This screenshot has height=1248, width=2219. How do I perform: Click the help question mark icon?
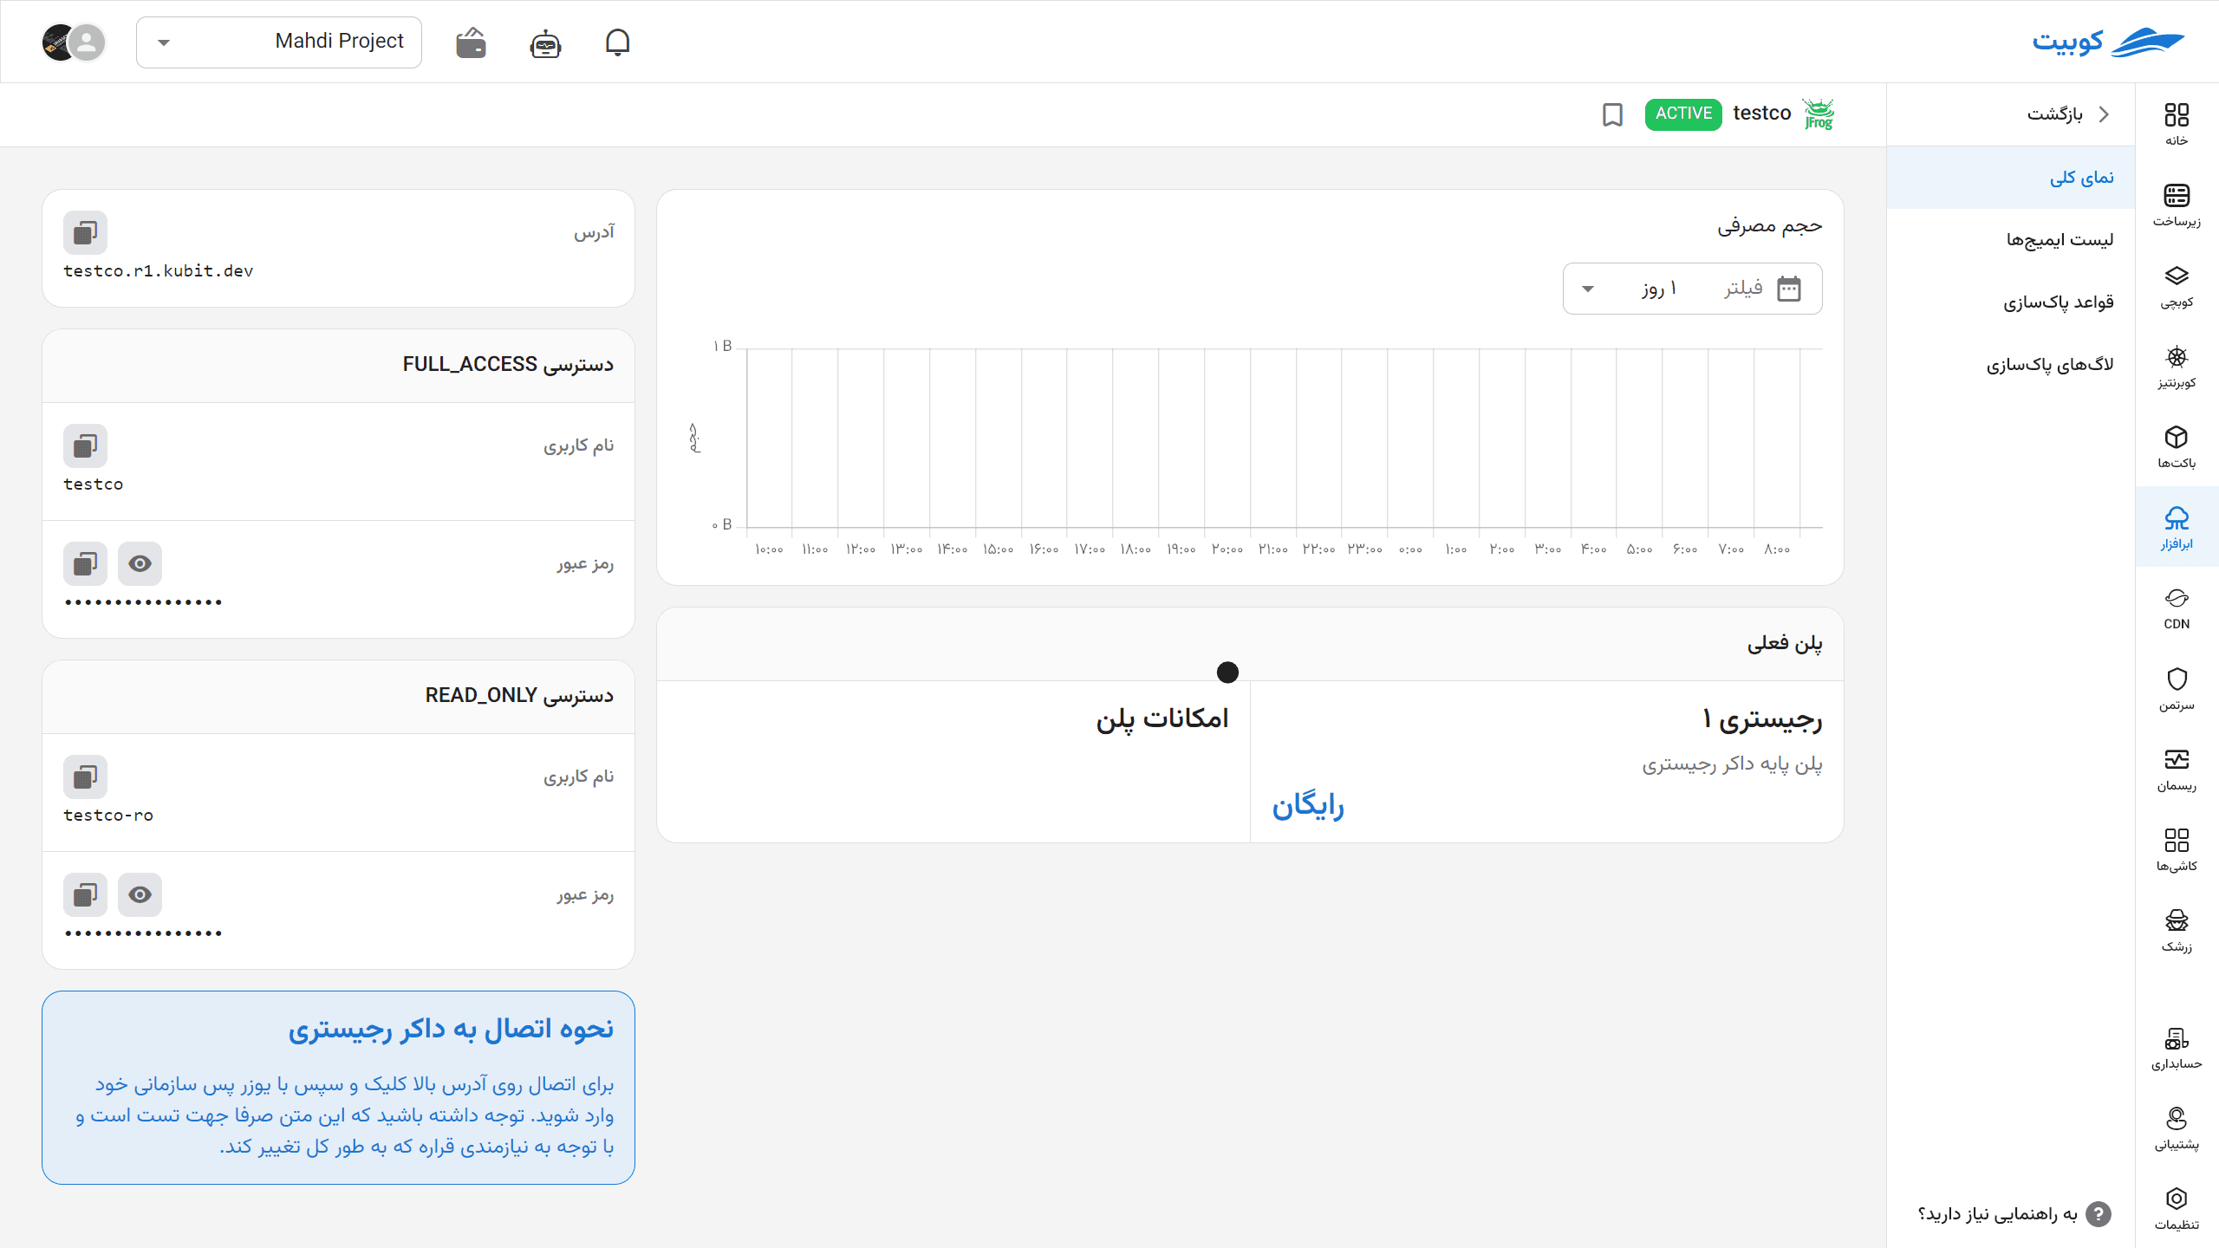coord(2099,1214)
